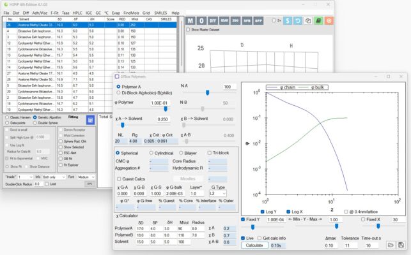Toggle the @ 0.4nm/lattice checkbox
411x255 pixels.
pos(346,212)
